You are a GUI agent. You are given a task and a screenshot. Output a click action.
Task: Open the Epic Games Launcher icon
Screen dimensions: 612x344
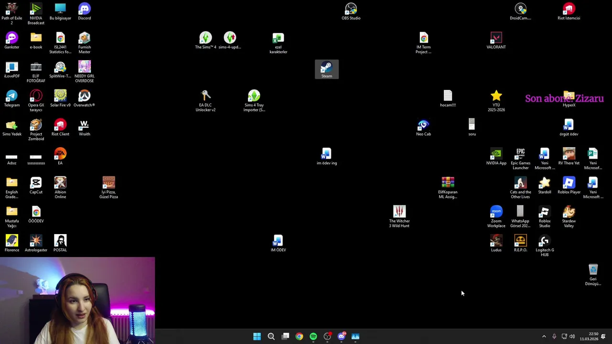coord(520,159)
